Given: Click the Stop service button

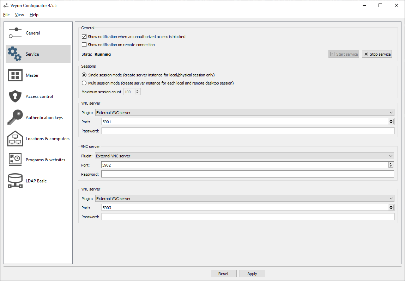Looking at the screenshot, I should (377, 54).
